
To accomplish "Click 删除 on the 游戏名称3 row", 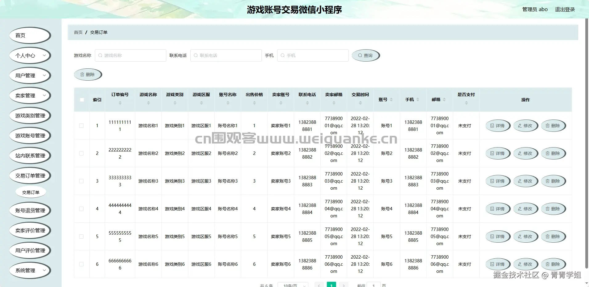I will [553, 181].
